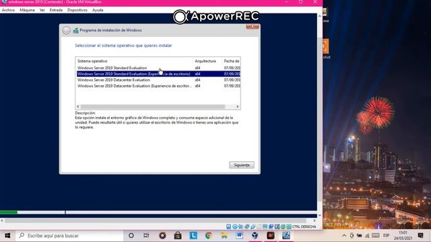This screenshot has width=431, height=242.
Task: Select Windows Server 2019 Standard Evaluation row
Action: click(x=158, y=68)
